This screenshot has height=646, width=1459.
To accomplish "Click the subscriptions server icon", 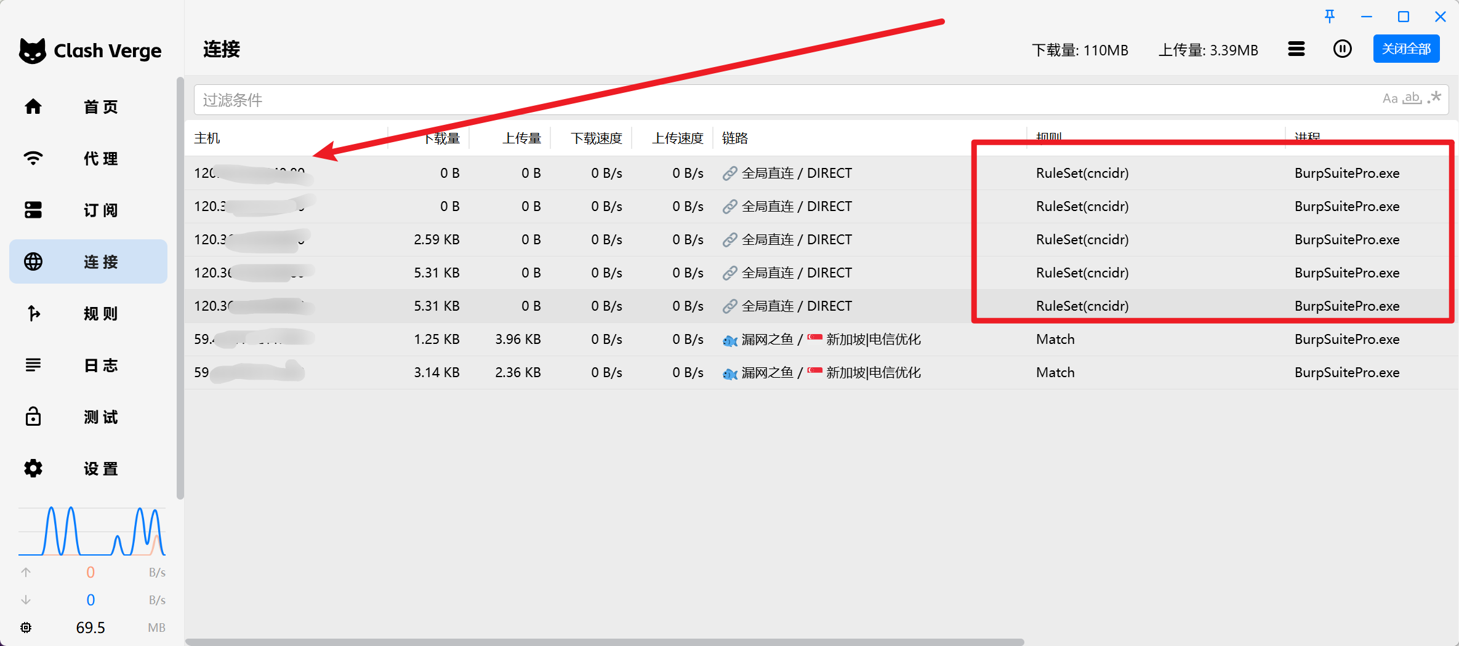I will 33,210.
